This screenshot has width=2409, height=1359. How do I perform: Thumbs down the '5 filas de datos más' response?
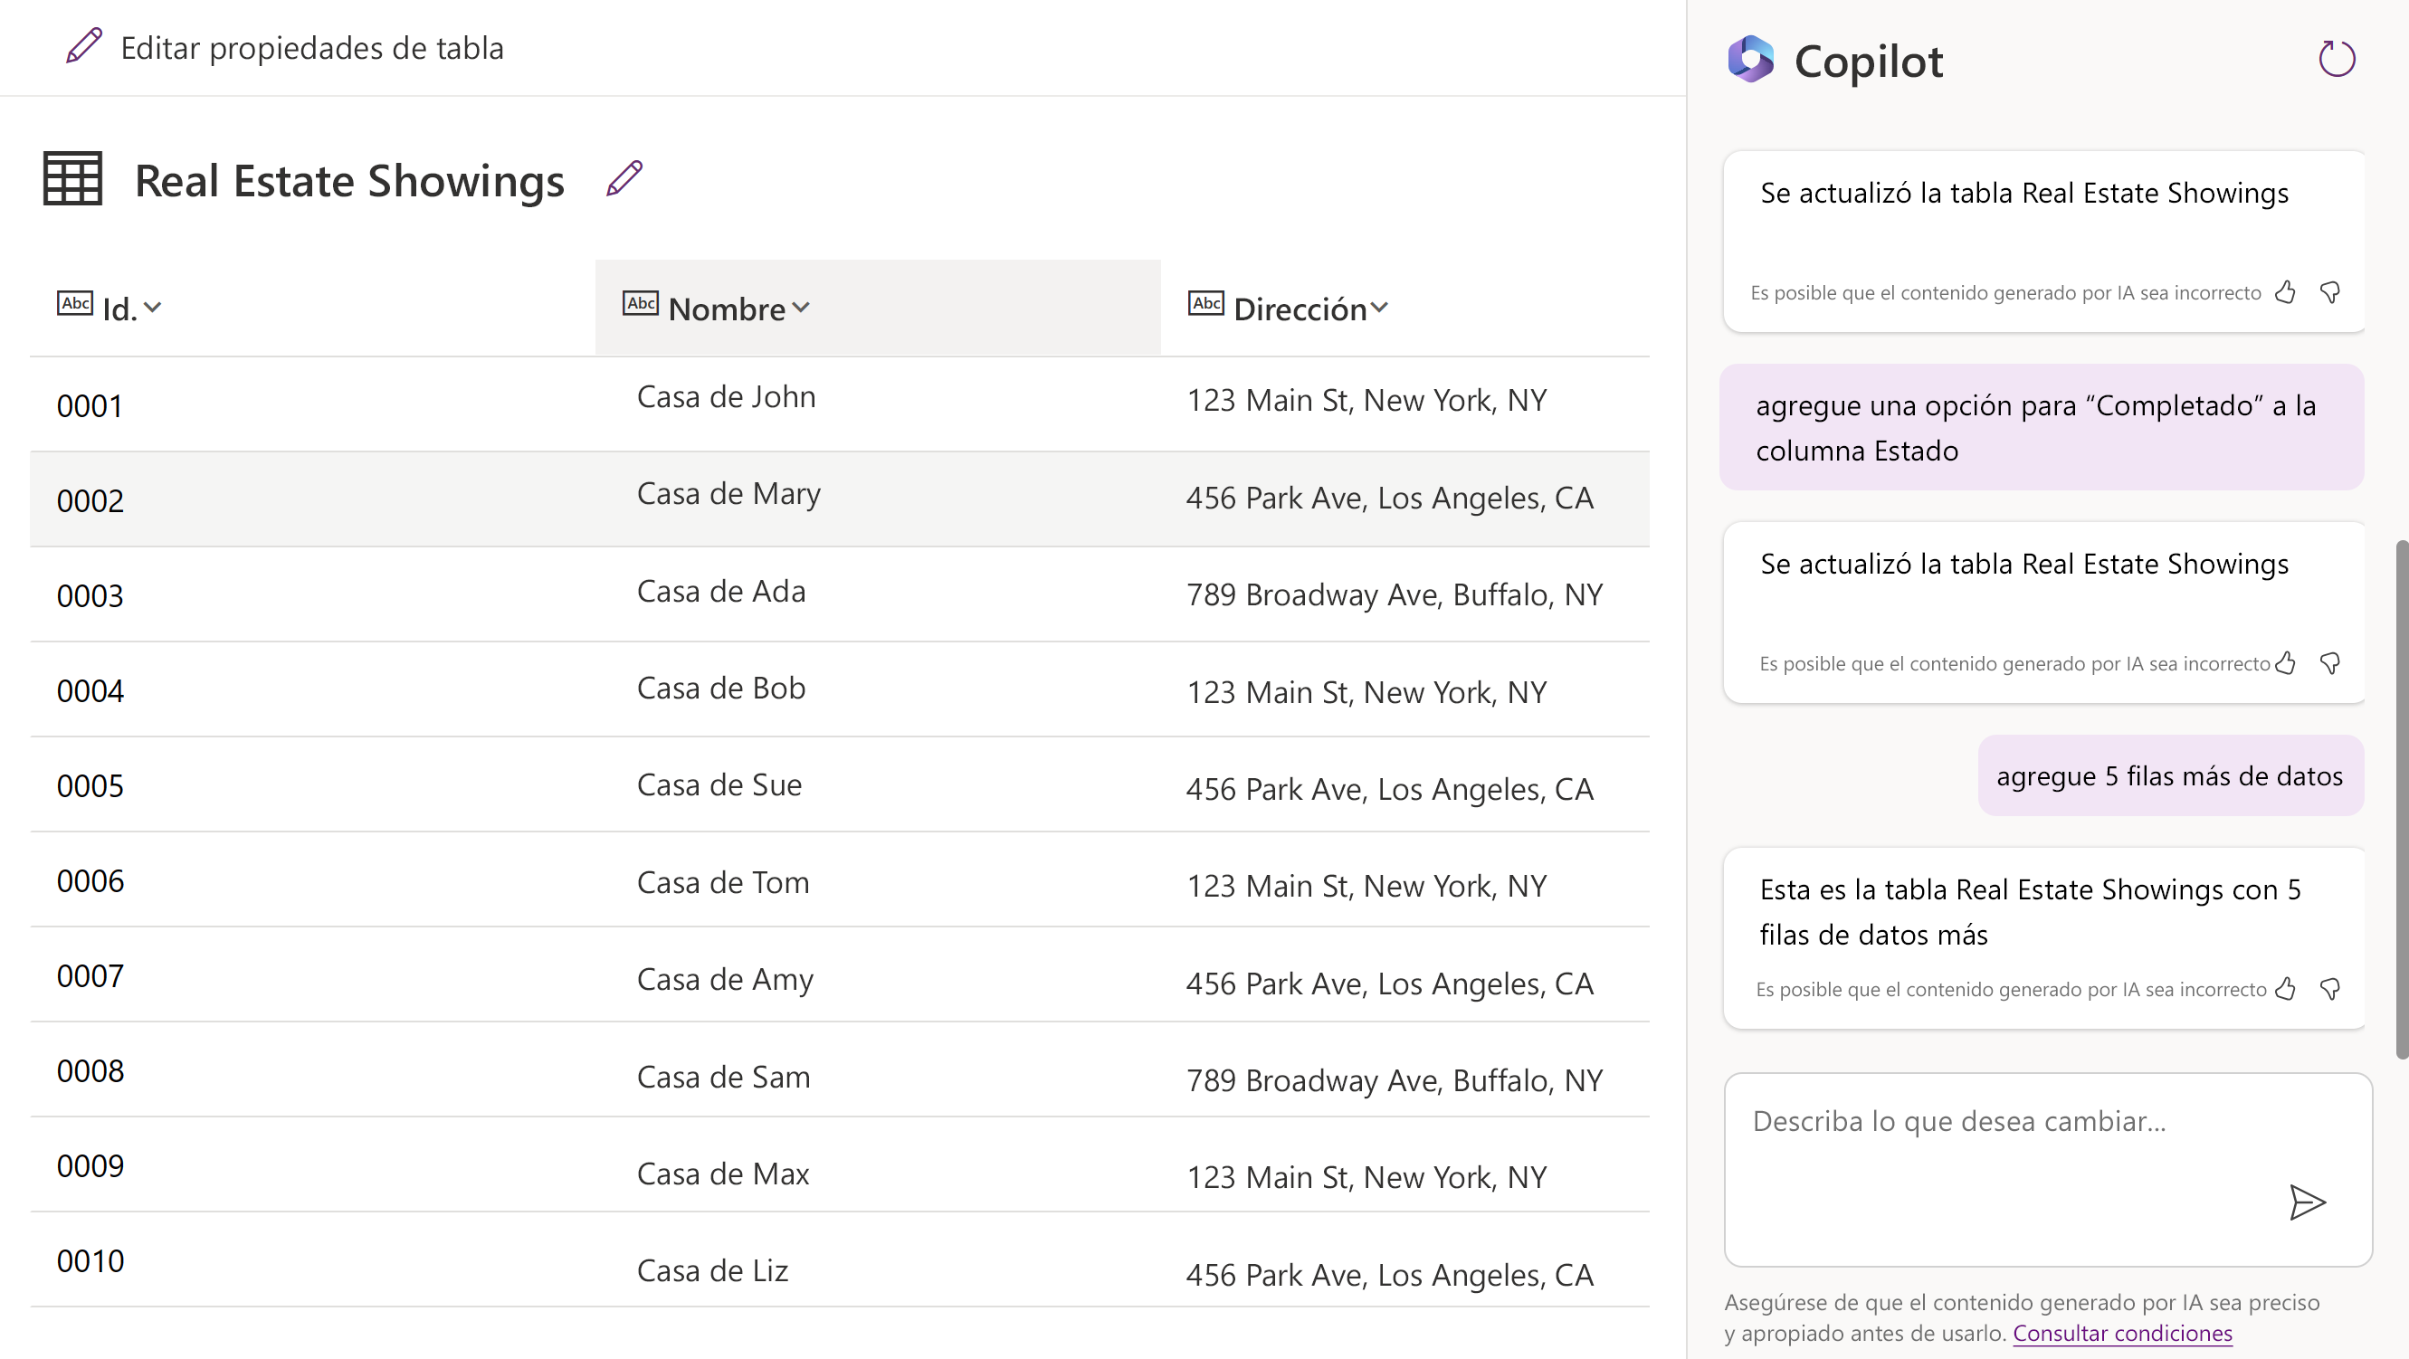2330,989
